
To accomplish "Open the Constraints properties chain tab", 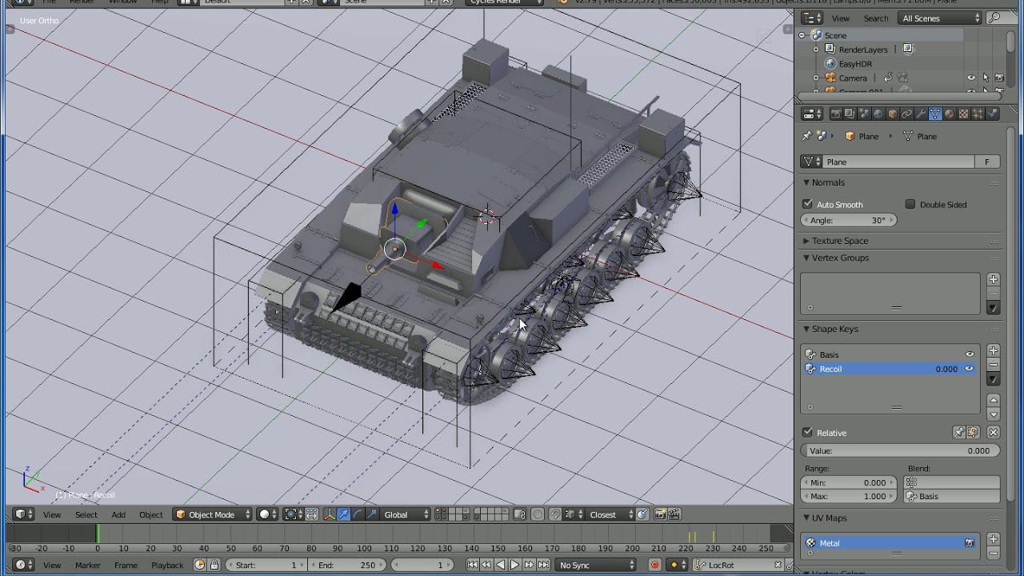I will tap(906, 114).
